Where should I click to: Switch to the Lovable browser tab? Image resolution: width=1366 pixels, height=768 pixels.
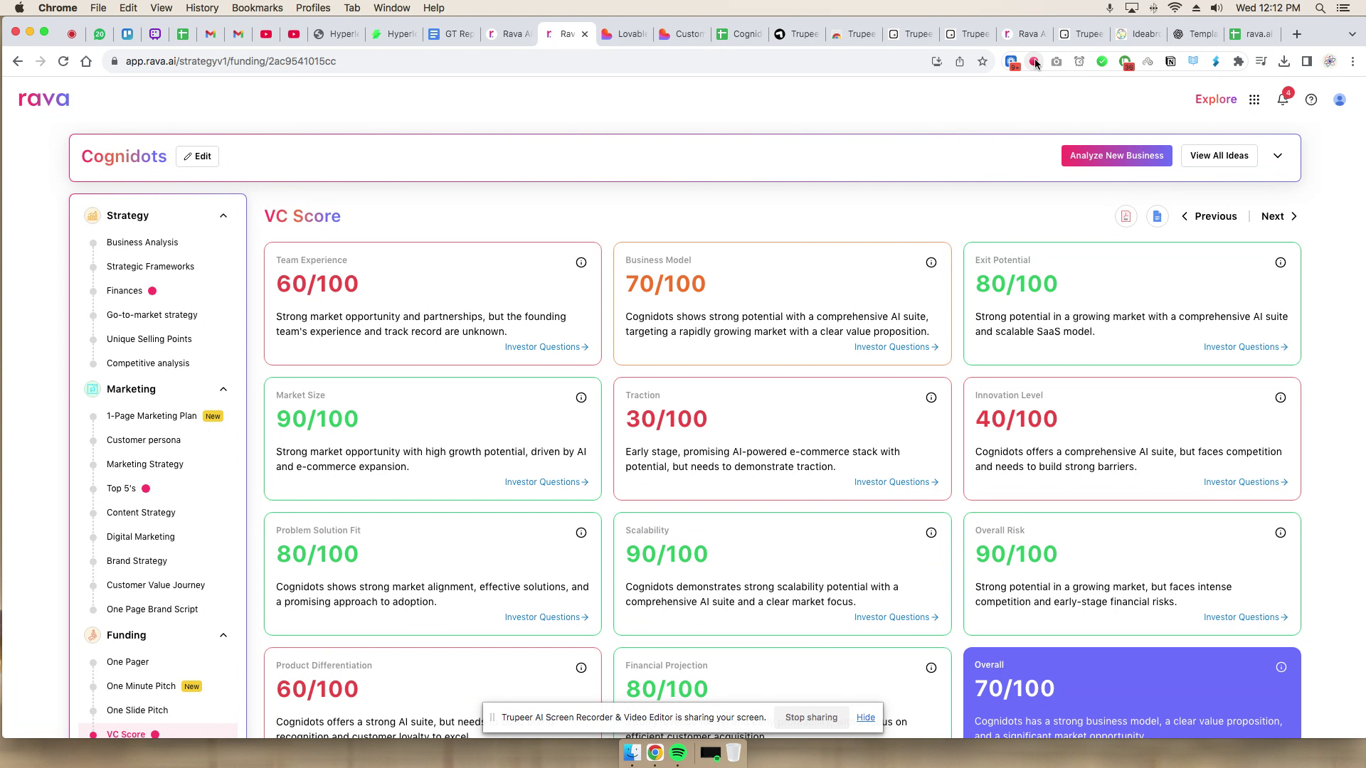(623, 33)
